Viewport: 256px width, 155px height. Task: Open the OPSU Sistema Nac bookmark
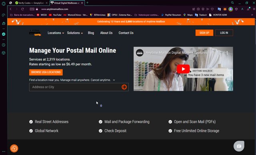pyautogui.click(x=120, y=15)
